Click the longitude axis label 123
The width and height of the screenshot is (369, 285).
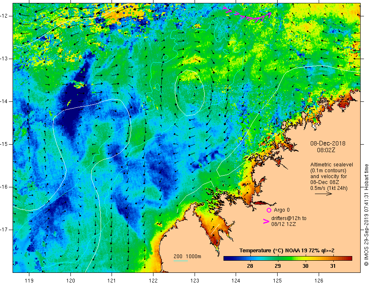coord(195,280)
